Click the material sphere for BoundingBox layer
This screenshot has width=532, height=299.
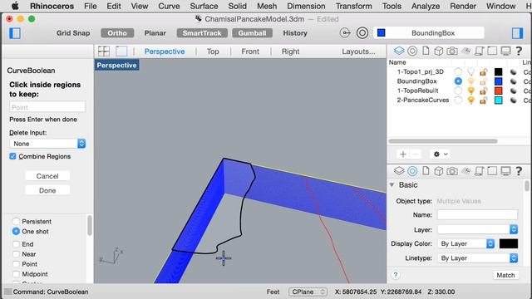514,81
